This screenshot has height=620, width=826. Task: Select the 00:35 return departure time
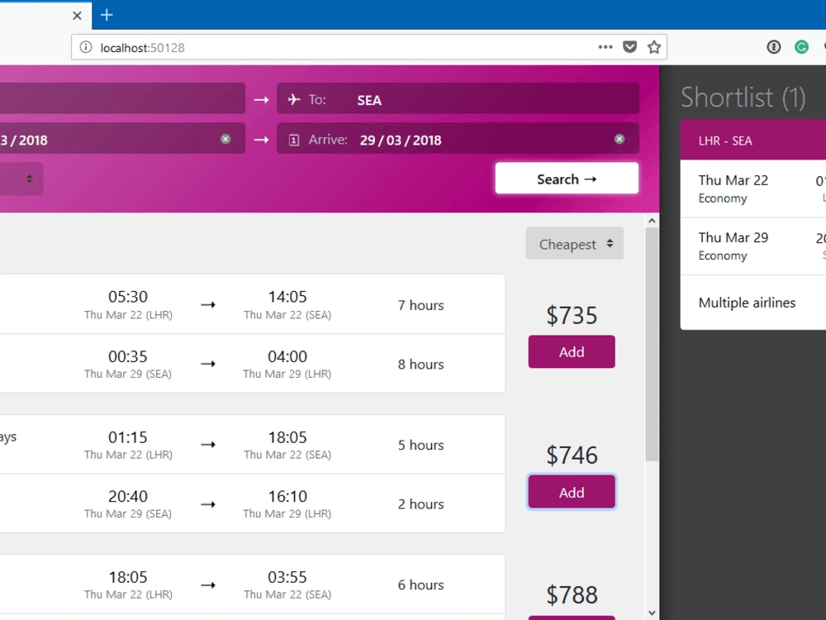click(128, 356)
